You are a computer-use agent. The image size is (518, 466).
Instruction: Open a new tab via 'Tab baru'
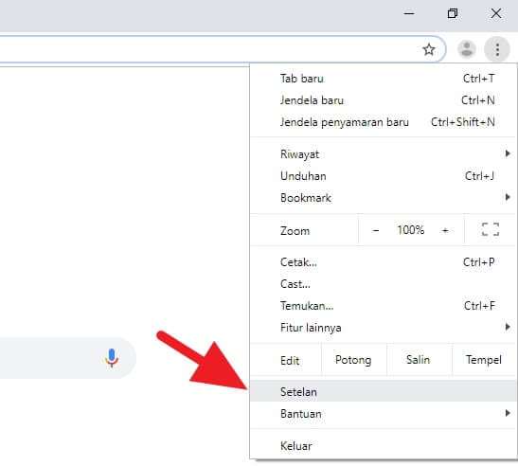click(x=384, y=79)
